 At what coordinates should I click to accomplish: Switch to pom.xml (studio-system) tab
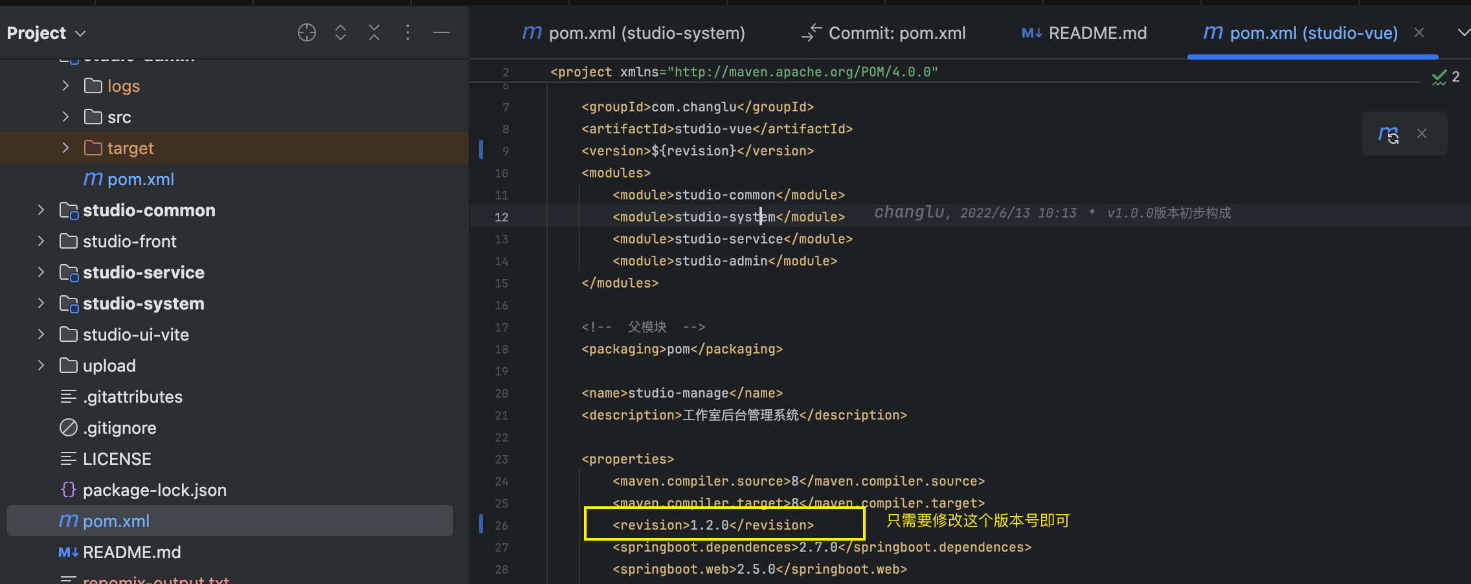click(x=633, y=33)
